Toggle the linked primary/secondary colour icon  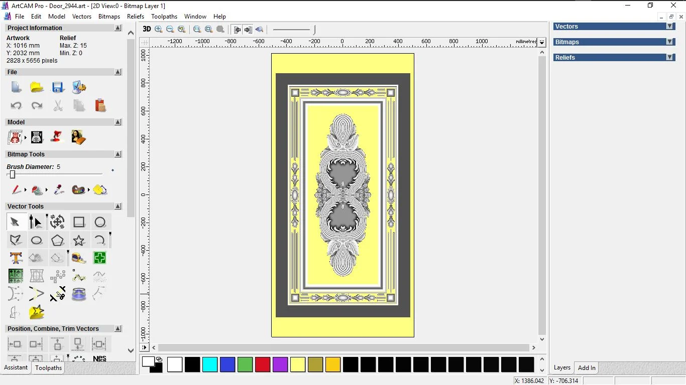pos(159,359)
